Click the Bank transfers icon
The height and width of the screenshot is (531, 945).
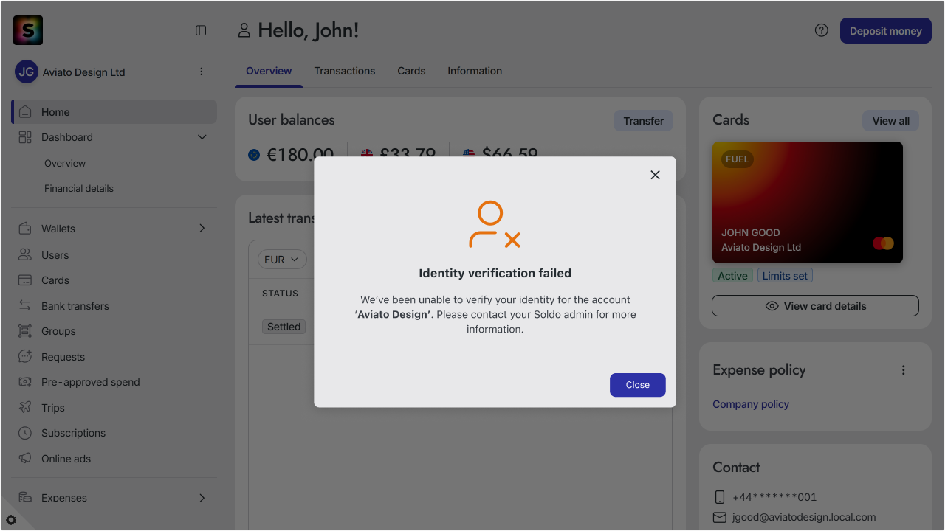[x=25, y=305]
